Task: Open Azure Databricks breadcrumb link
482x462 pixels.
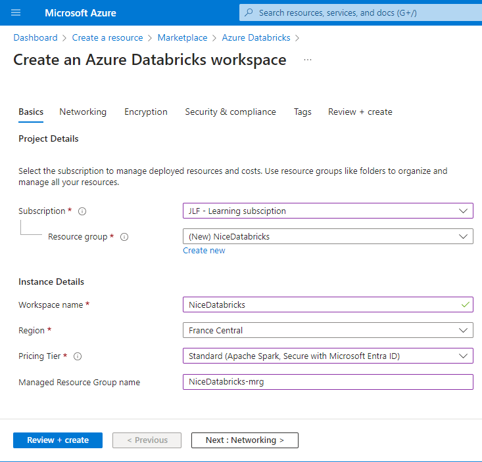Action: coord(256,37)
